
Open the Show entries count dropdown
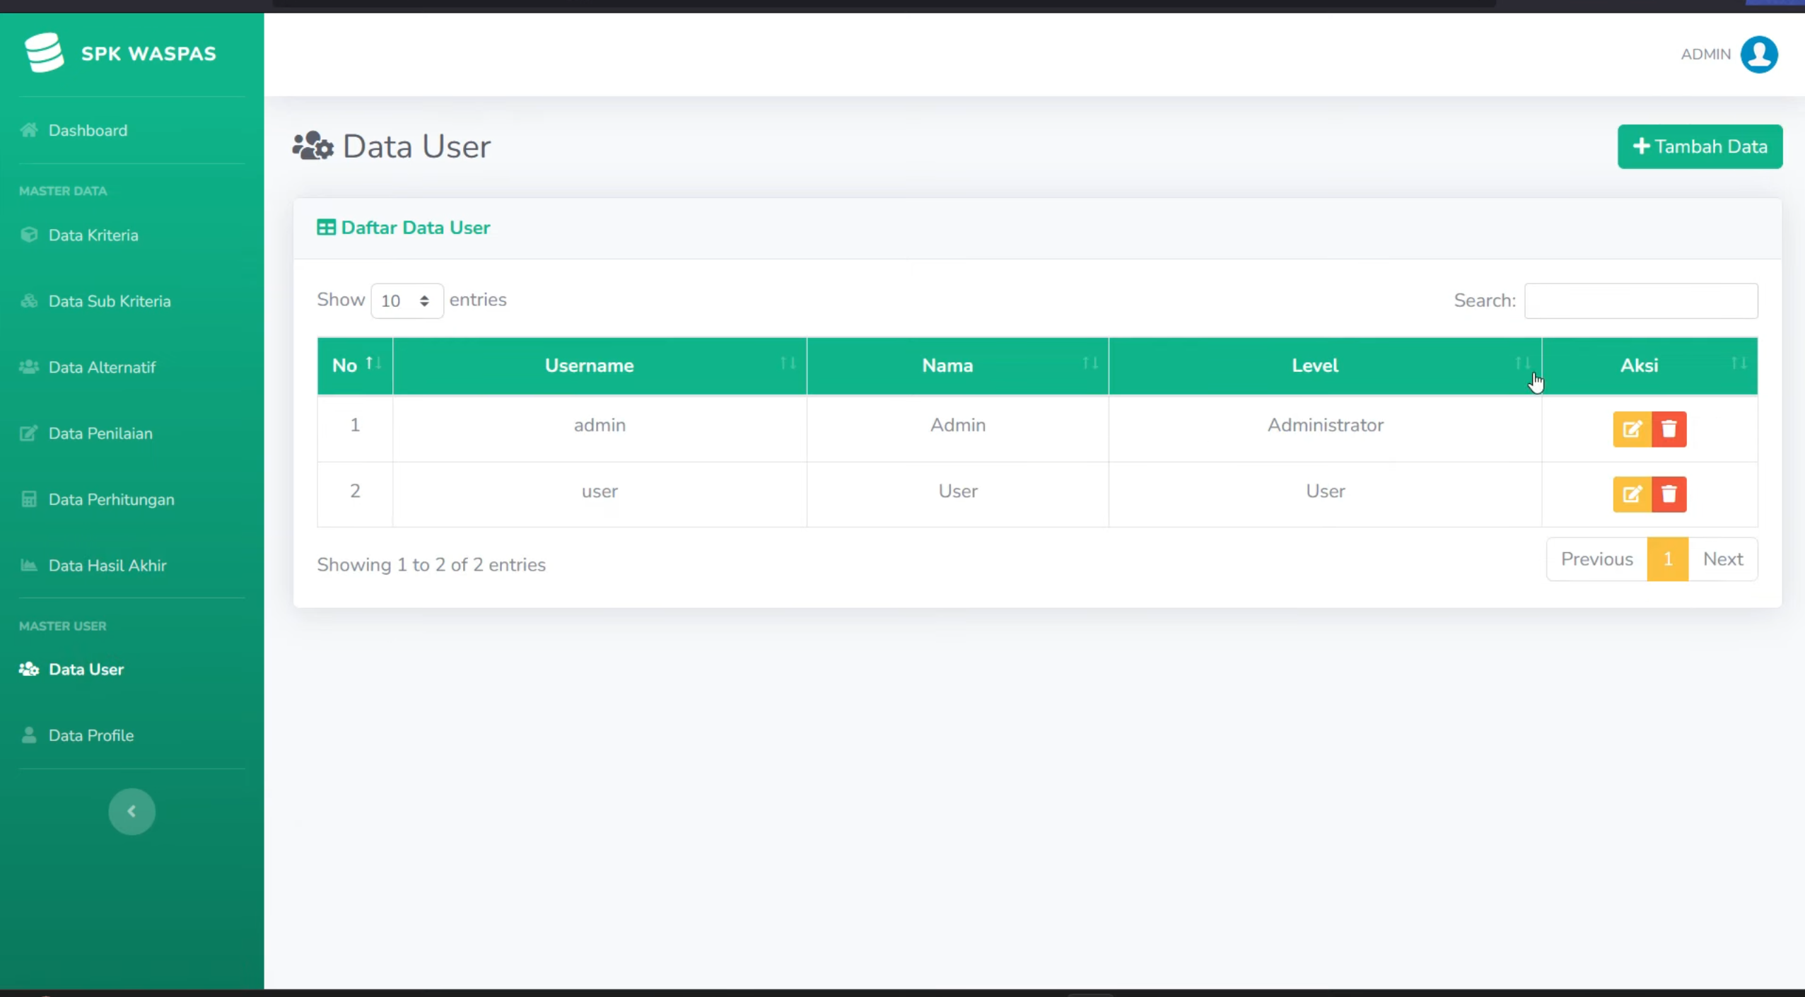(407, 301)
